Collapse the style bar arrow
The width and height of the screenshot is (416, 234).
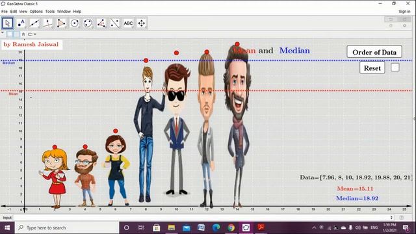3,33
